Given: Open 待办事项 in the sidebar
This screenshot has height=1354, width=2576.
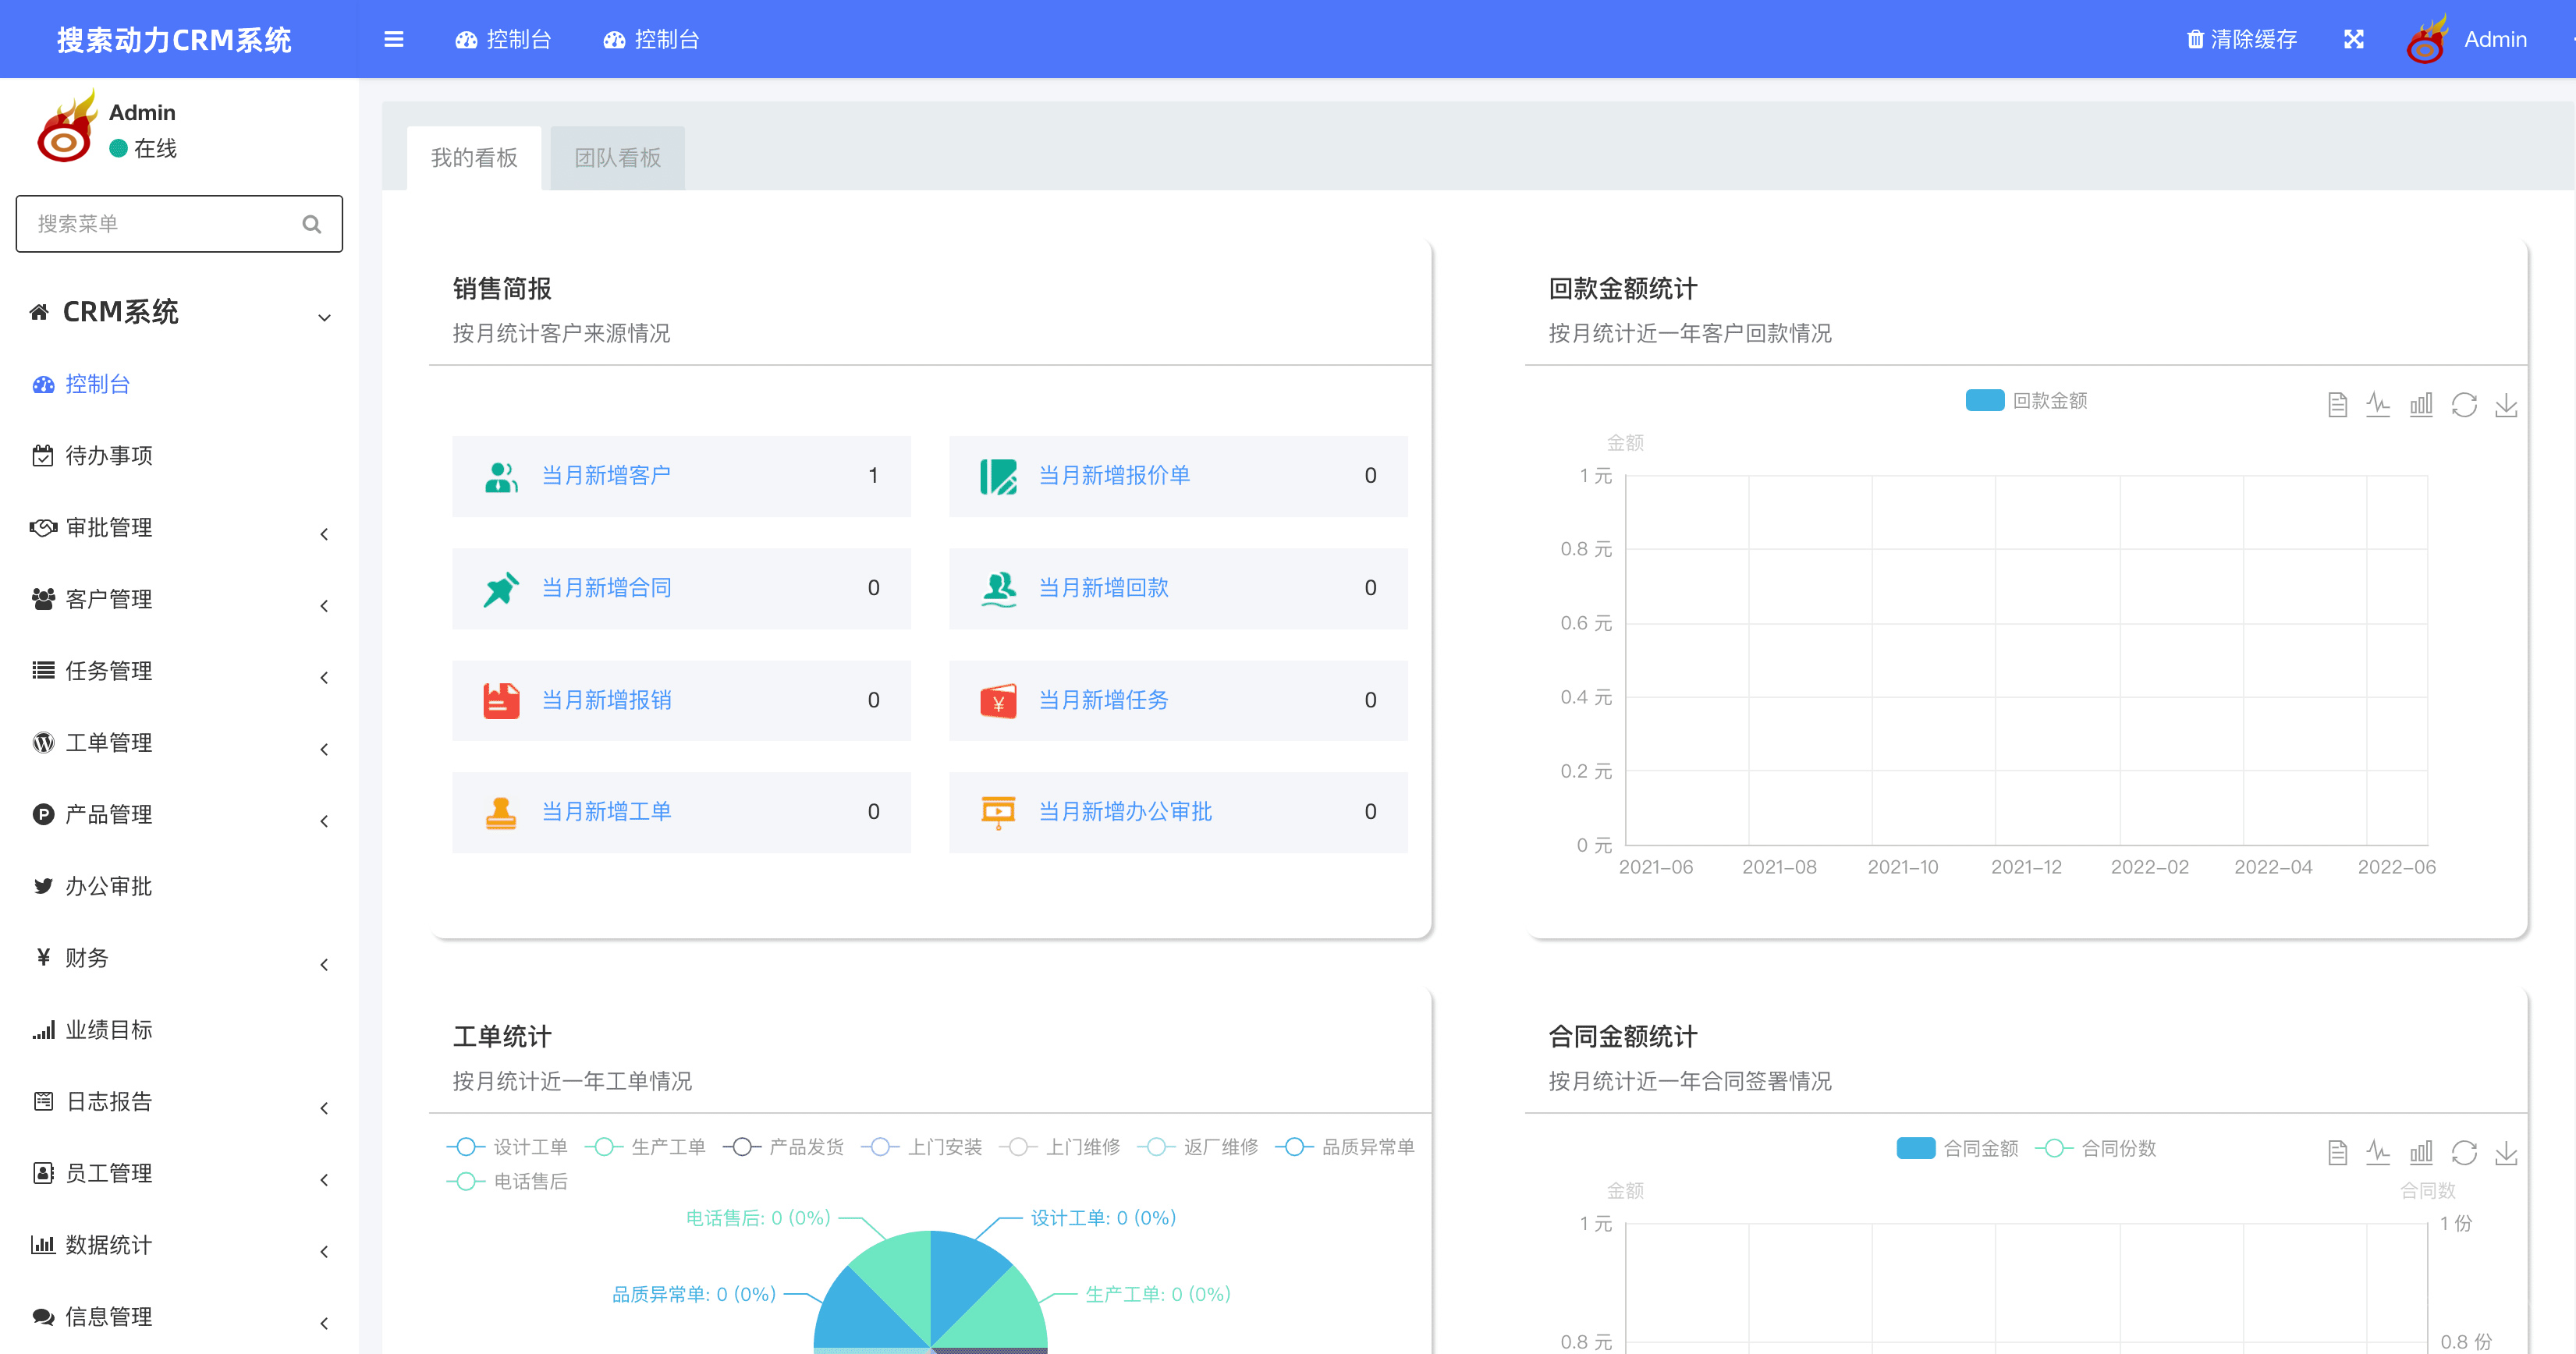Looking at the screenshot, I should tap(108, 456).
